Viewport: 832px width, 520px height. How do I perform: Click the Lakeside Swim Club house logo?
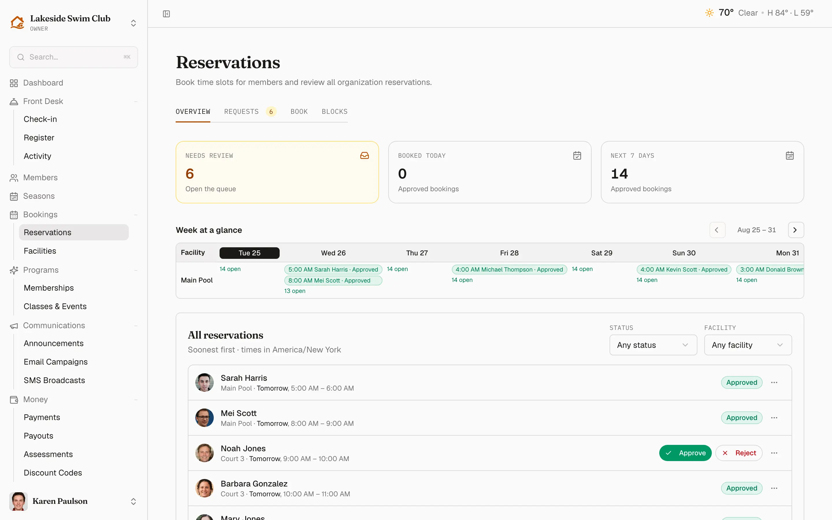click(x=17, y=23)
